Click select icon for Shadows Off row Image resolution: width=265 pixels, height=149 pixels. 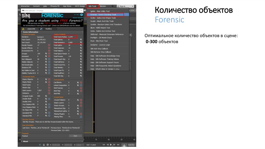[46, 67]
